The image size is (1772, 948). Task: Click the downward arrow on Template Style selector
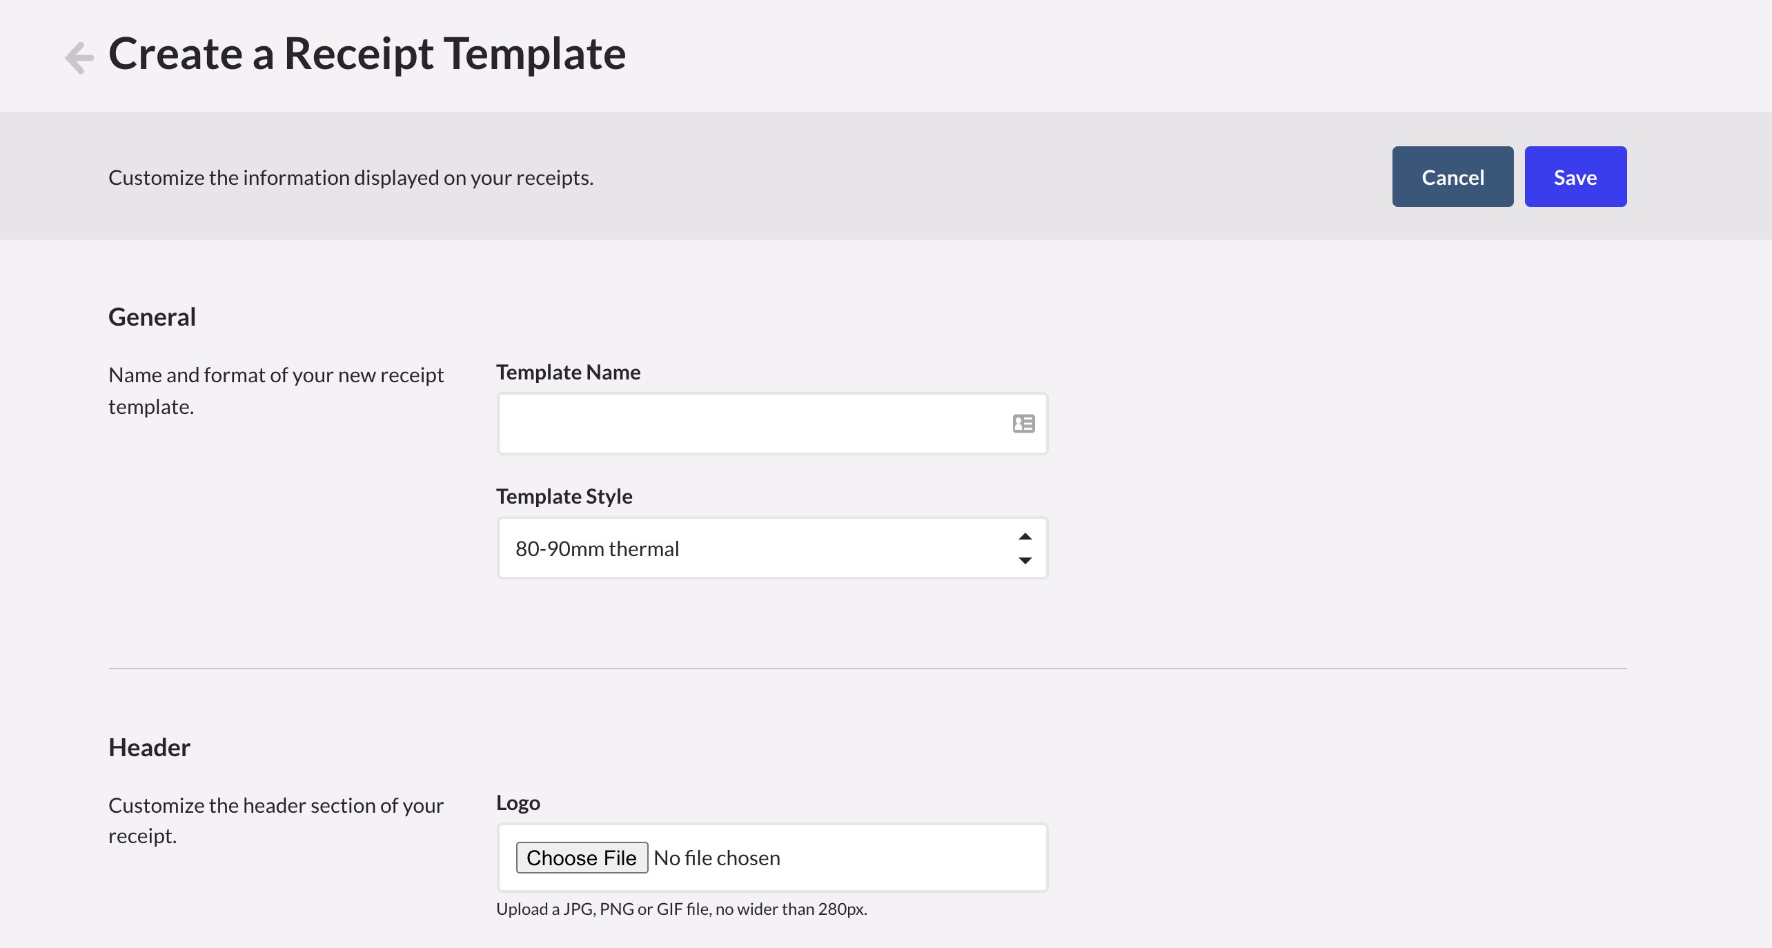1025,560
